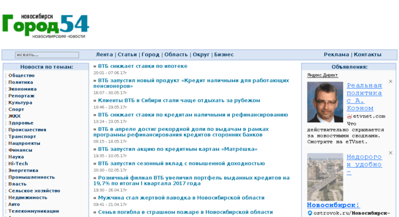Open the Наука topic
The image size is (399, 217).
(16, 157)
